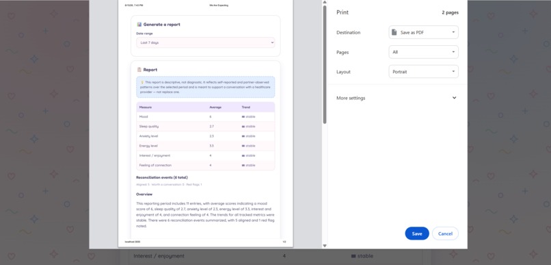This screenshot has width=551, height=265.
Task: Open the Pages dropdown set to All
Action: tap(423, 52)
